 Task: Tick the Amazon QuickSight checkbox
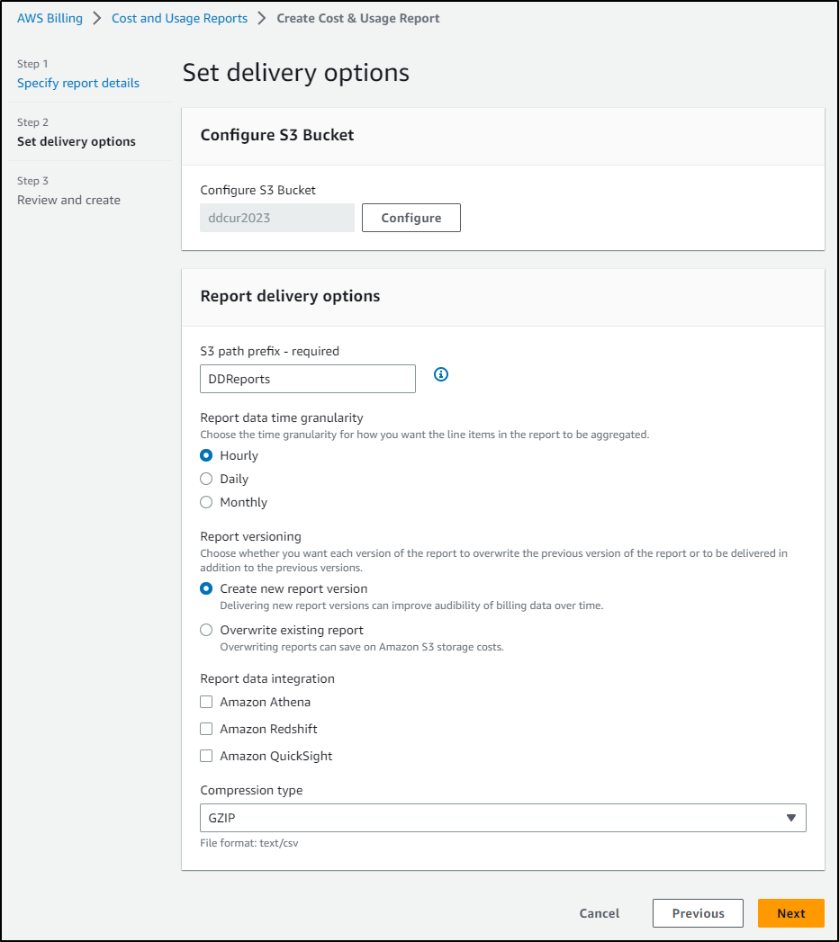206,756
